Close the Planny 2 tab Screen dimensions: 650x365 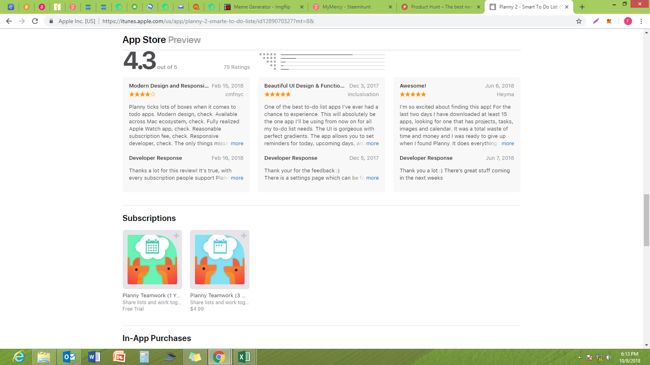pyautogui.click(x=567, y=7)
